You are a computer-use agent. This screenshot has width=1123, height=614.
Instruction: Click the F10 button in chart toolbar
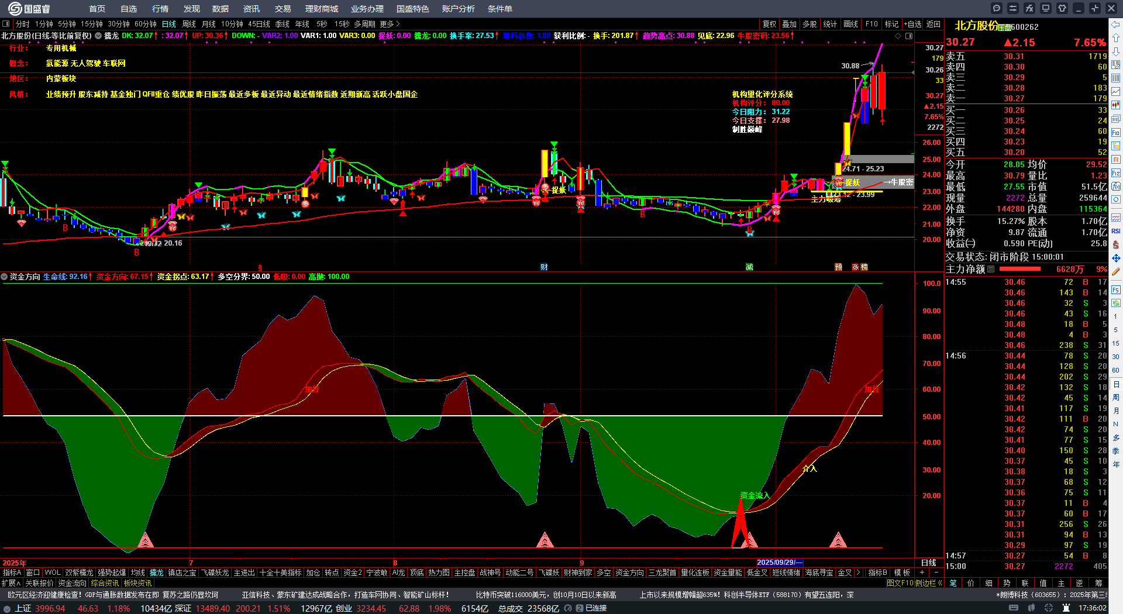[x=871, y=24]
